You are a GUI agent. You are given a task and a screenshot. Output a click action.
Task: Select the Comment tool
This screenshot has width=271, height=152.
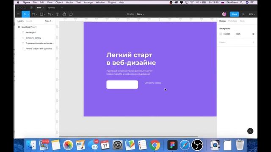[x=71, y=14]
